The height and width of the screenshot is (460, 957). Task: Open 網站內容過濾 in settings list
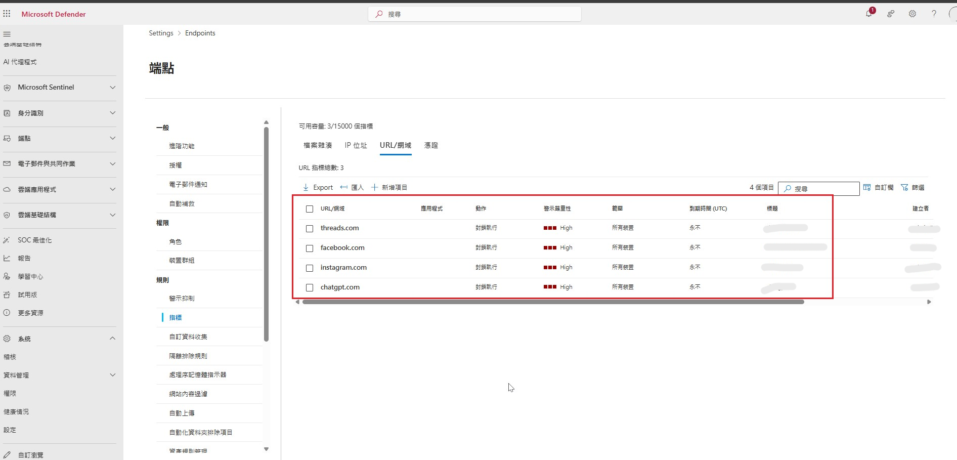[x=188, y=394]
